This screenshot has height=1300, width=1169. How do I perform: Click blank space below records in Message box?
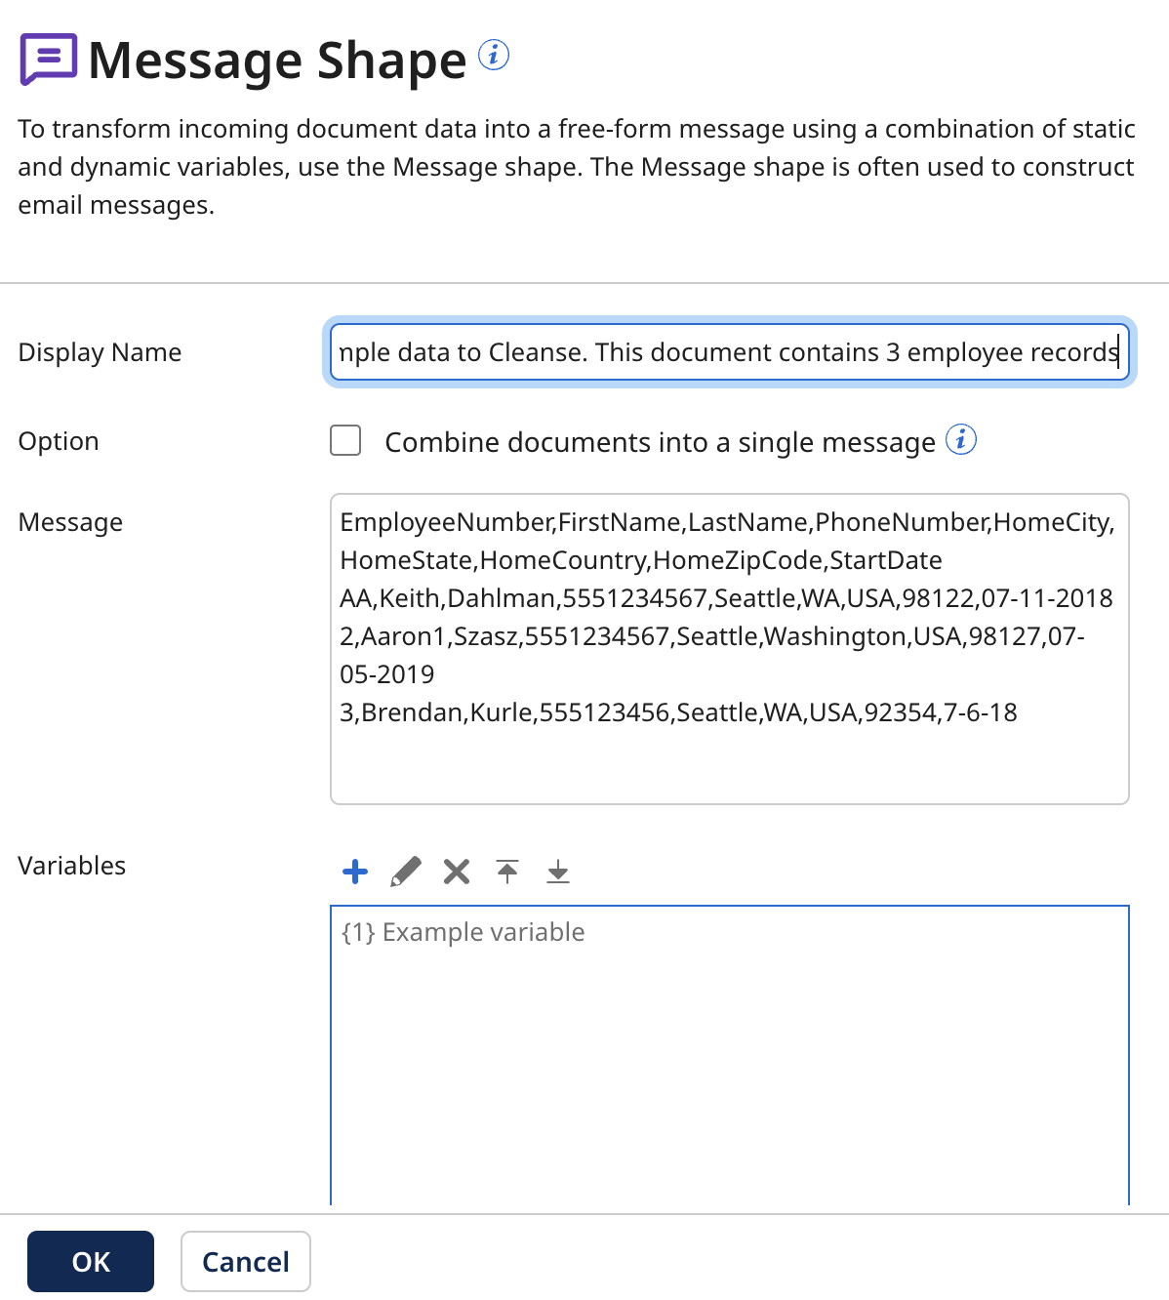pyautogui.click(x=730, y=766)
